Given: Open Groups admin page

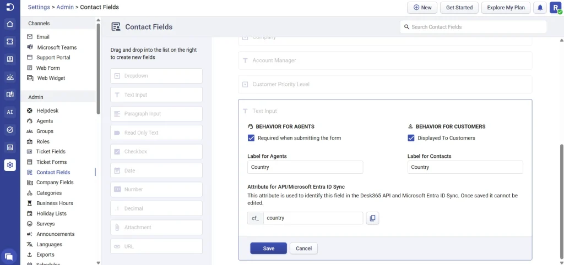Looking at the screenshot, I should click(45, 131).
